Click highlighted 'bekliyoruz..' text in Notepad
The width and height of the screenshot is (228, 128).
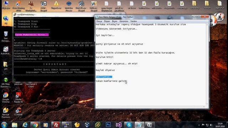pos(104,77)
